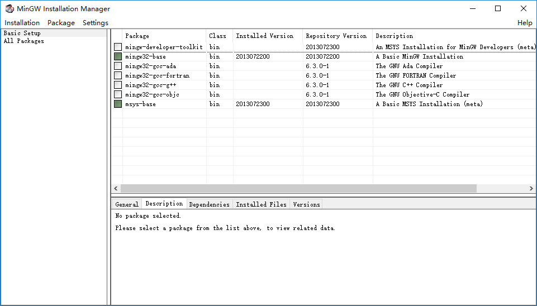Click repository version 2013072300 of mingw-developer-toolkit

tap(322, 47)
